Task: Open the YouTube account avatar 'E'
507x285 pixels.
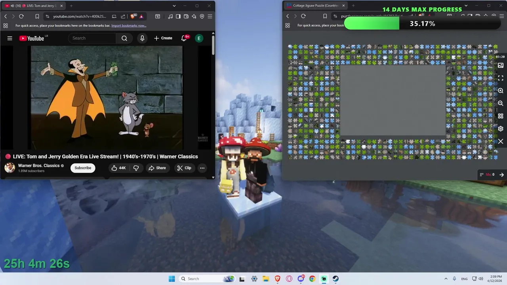Action: [x=199, y=38]
